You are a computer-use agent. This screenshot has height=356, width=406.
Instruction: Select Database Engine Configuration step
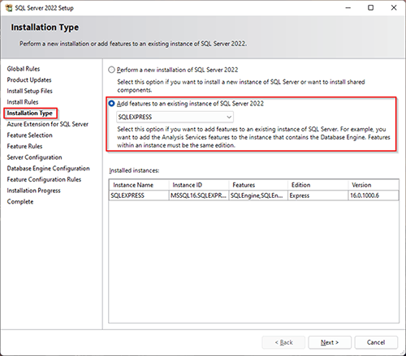point(48,169)
